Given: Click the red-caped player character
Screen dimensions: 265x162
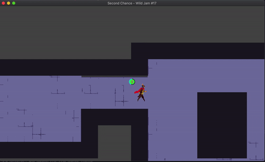Looking at the screenshot, I should (x=140, y=93).
